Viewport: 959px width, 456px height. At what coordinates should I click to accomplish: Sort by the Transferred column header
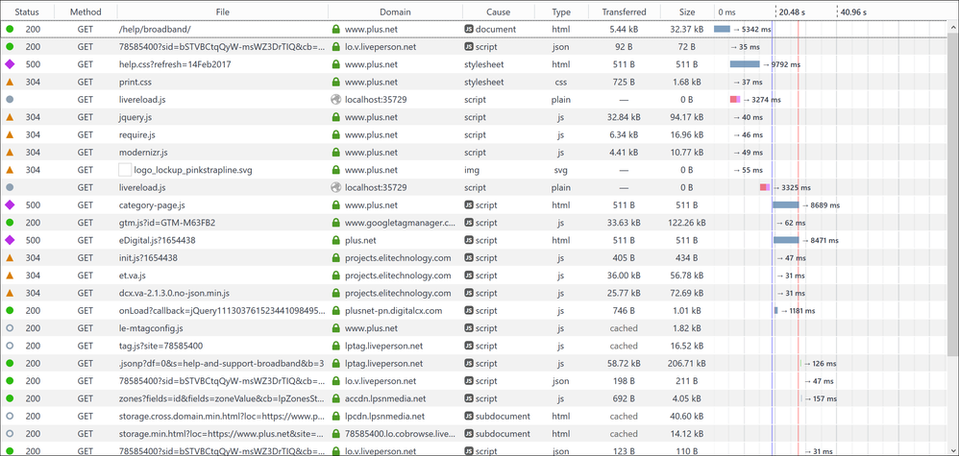click(x=624, y=12)
